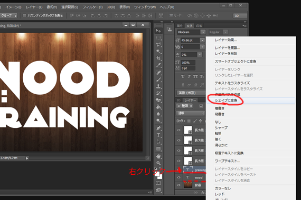Select the Magic Wand tool
This screenshot has width=301, height=200.
pos(158,51)
